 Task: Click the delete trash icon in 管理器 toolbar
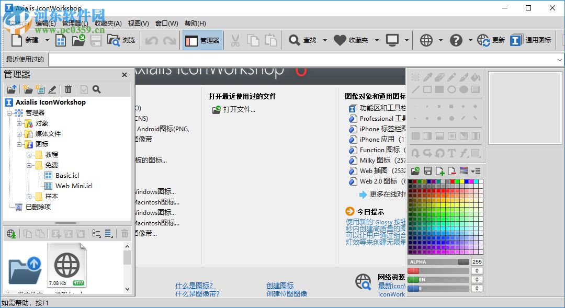pos(68,89)
